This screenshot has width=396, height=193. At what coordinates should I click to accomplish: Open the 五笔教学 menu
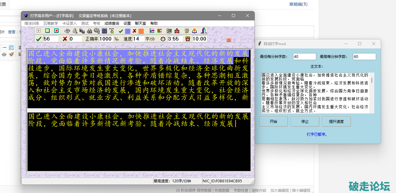[x=50, y=23]
